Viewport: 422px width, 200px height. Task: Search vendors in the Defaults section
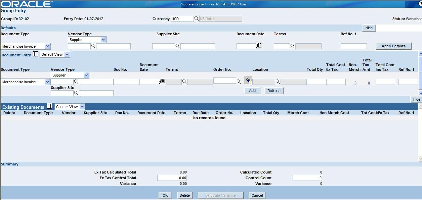point(93,46)
